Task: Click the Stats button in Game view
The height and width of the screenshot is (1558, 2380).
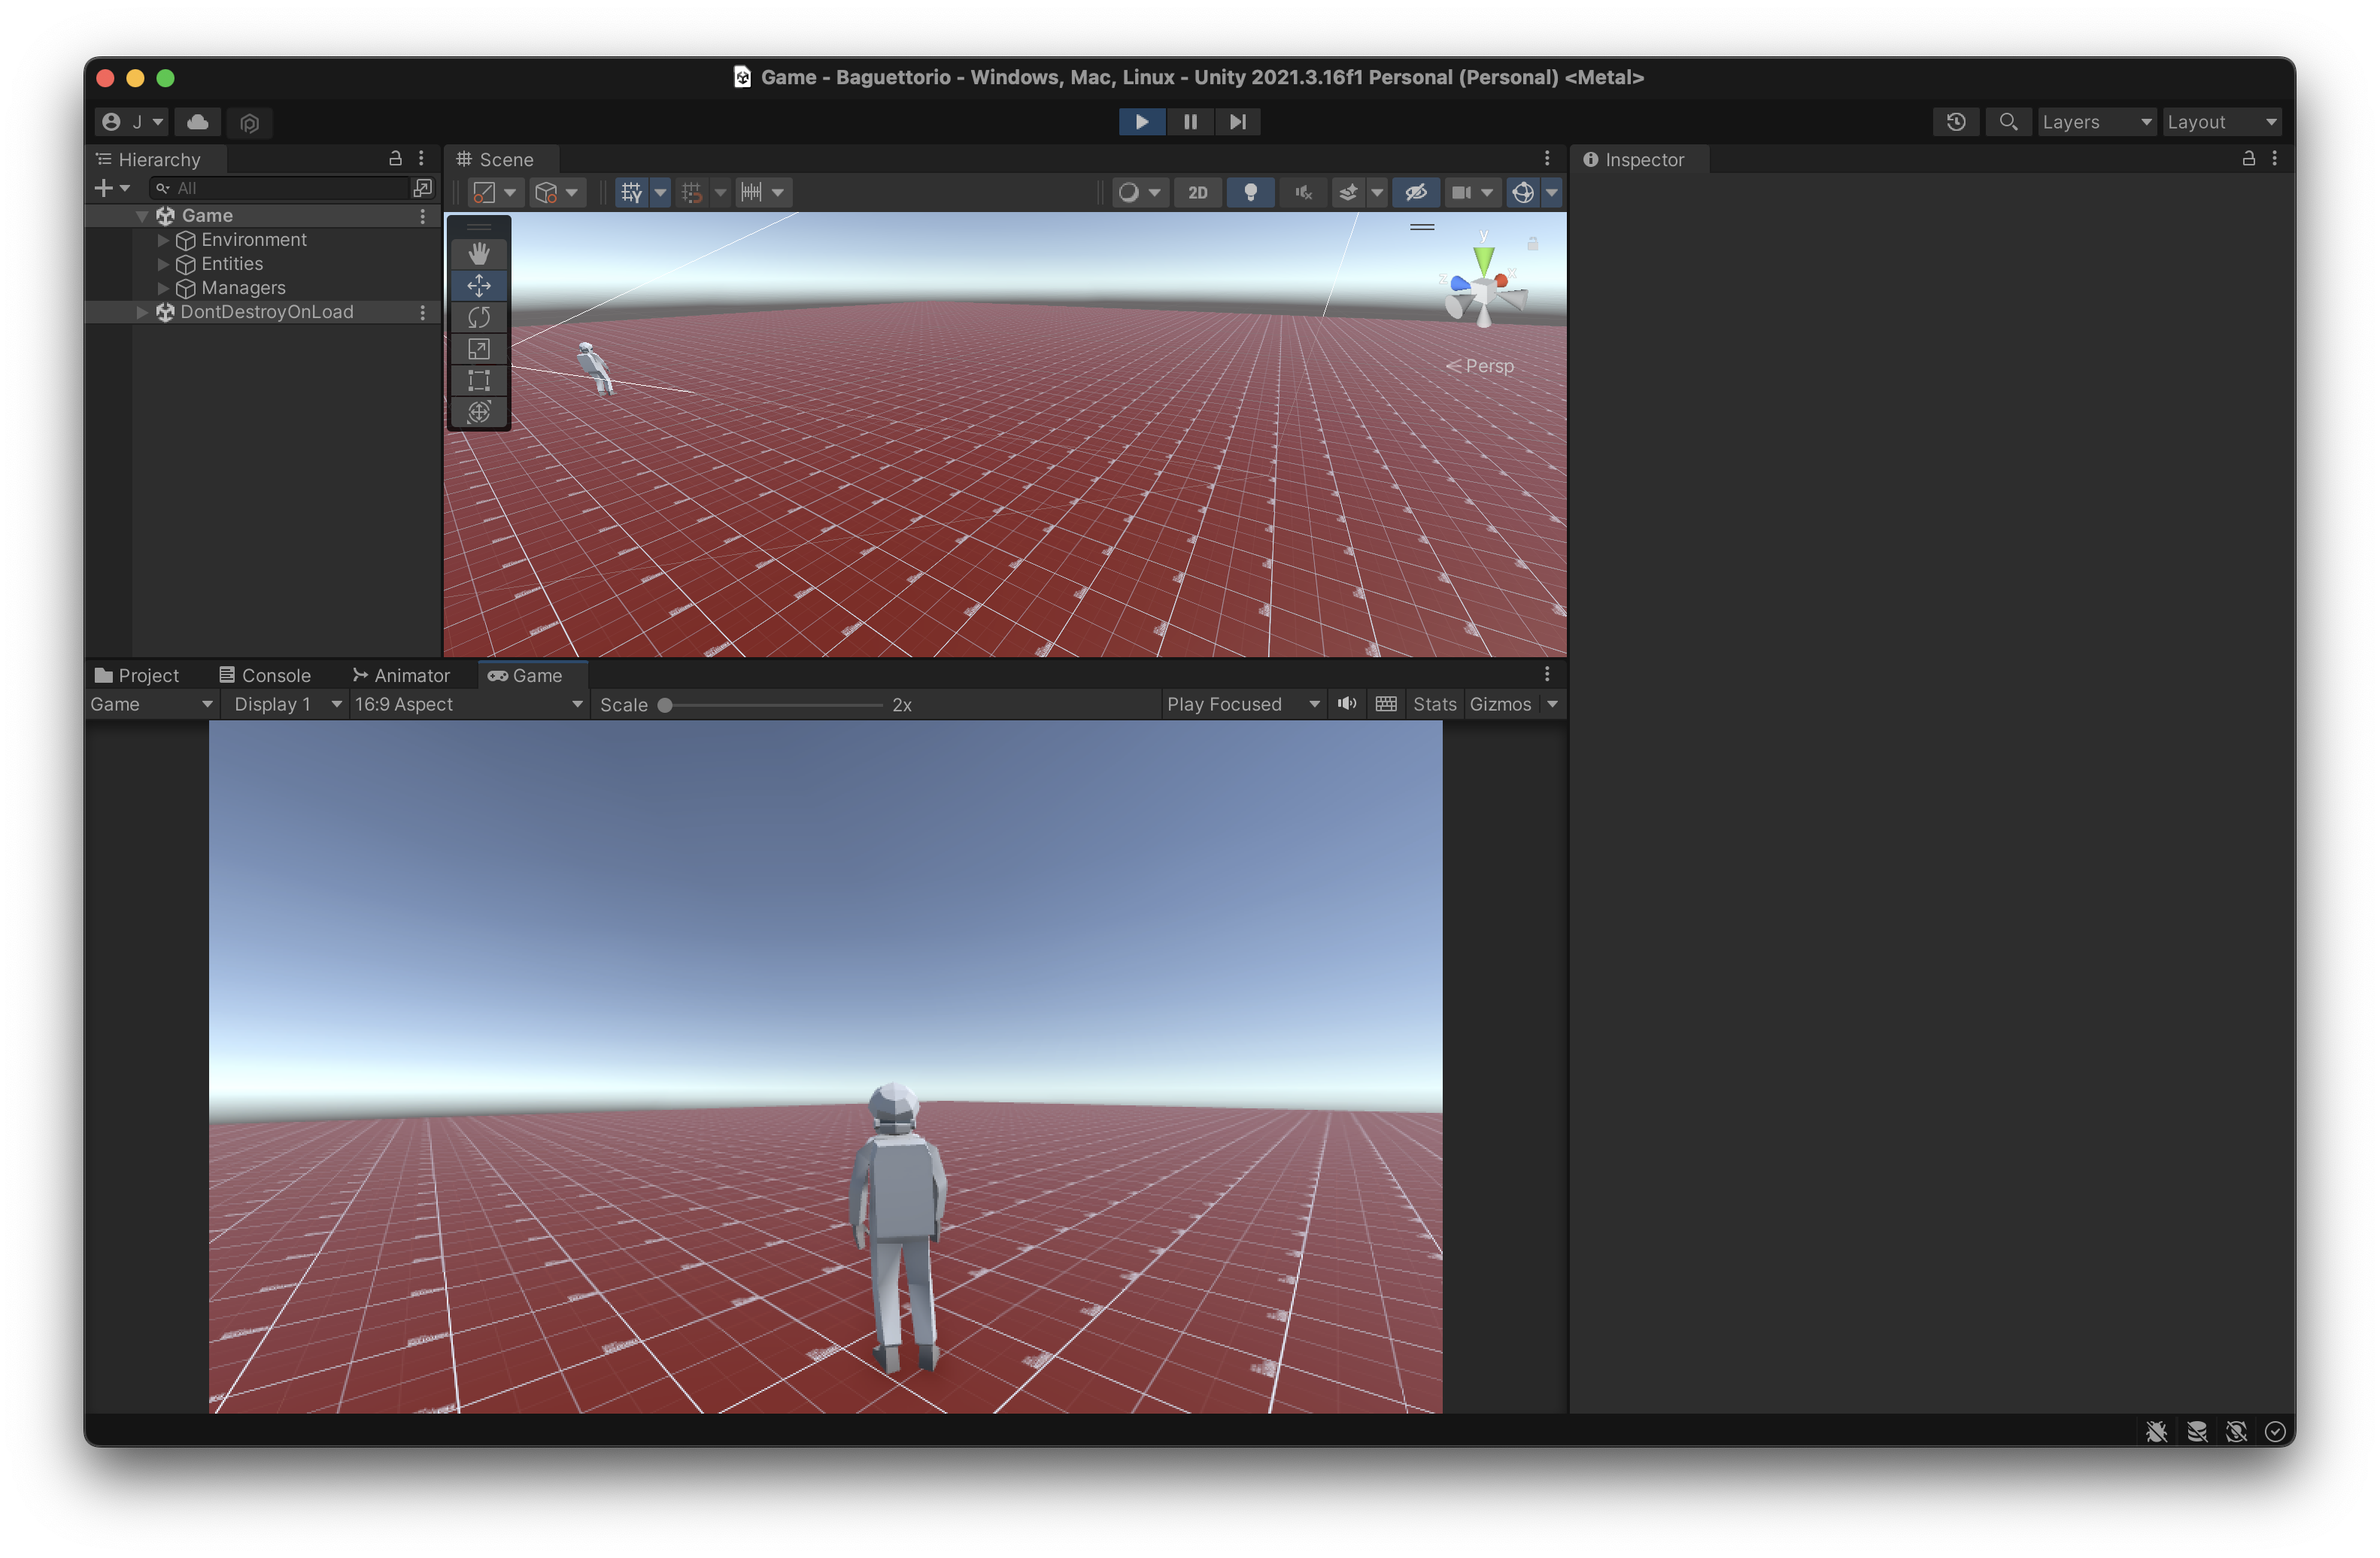Action: (1434, 705)
